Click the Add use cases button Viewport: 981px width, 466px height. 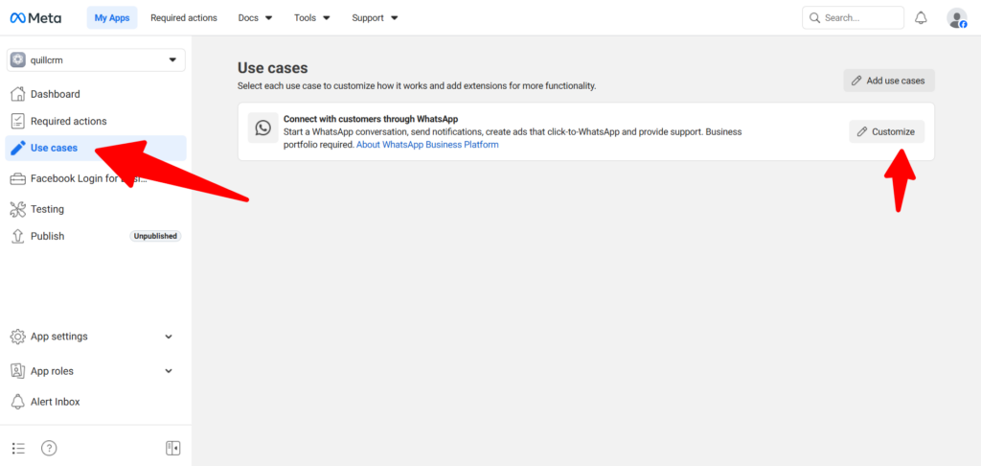888,81
